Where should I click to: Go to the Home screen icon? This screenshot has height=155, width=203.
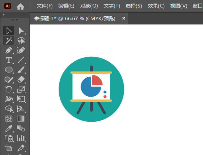[x=20, y=6]
